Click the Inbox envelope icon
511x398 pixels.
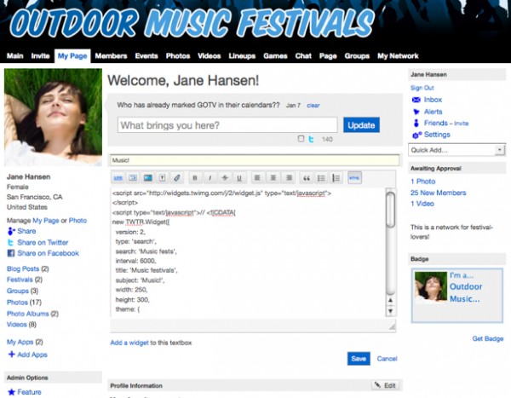[416, 100]
